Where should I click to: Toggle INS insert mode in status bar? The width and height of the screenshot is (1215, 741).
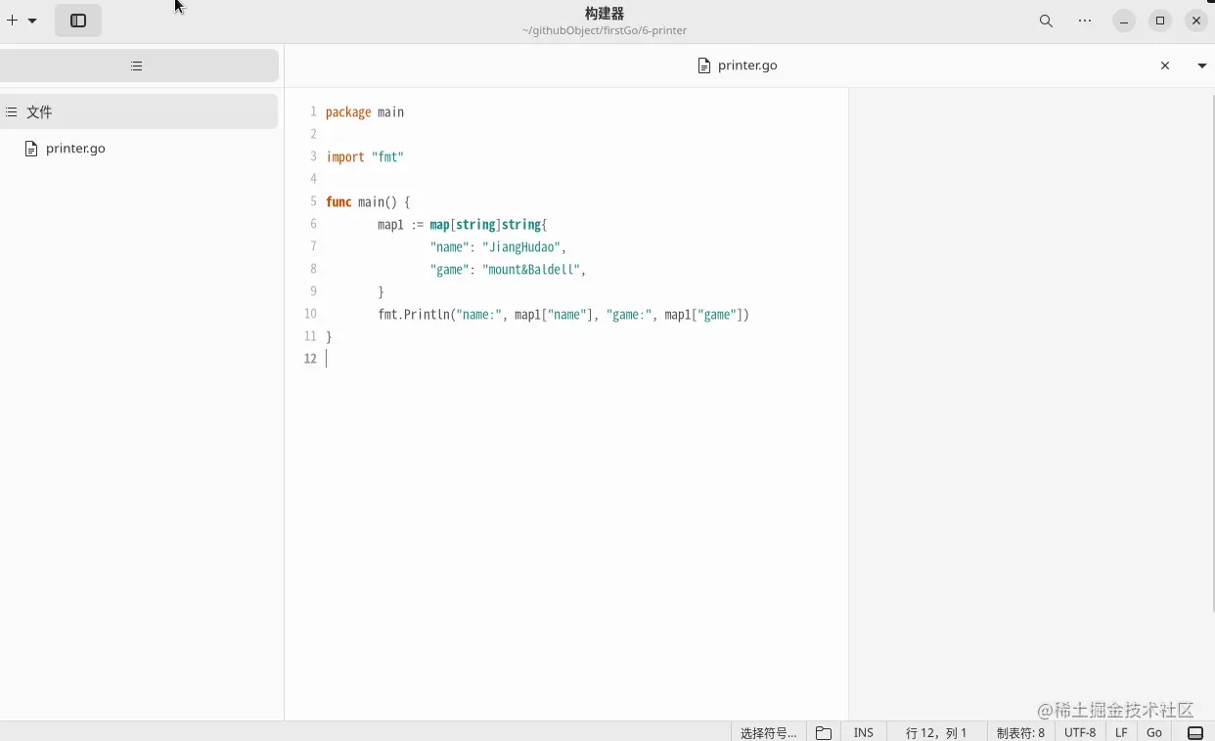coord(863,732)
